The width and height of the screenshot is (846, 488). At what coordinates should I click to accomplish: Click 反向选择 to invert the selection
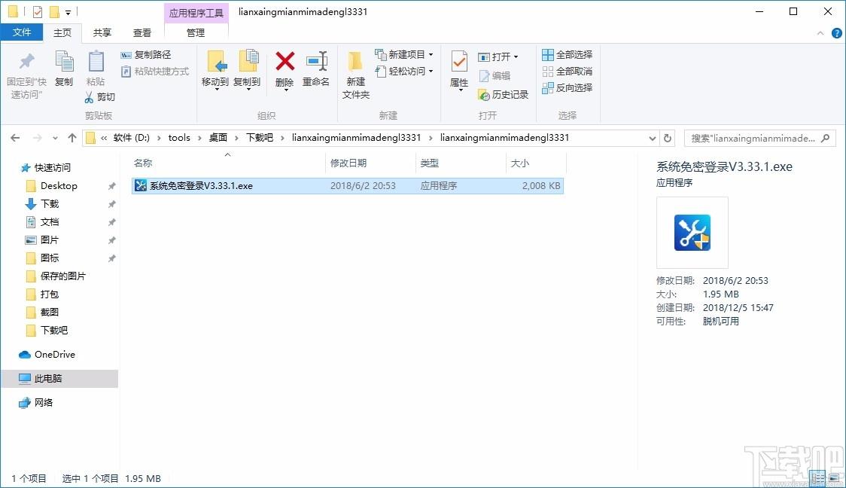click(568, 89)
